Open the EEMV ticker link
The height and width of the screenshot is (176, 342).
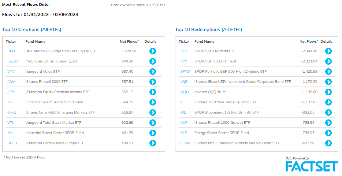click(x=185, y=143)
